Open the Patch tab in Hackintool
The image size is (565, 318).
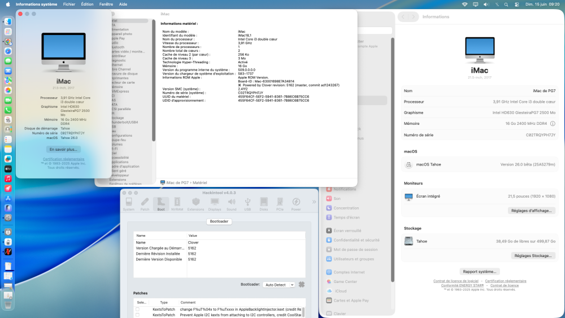tap(145, 204)
